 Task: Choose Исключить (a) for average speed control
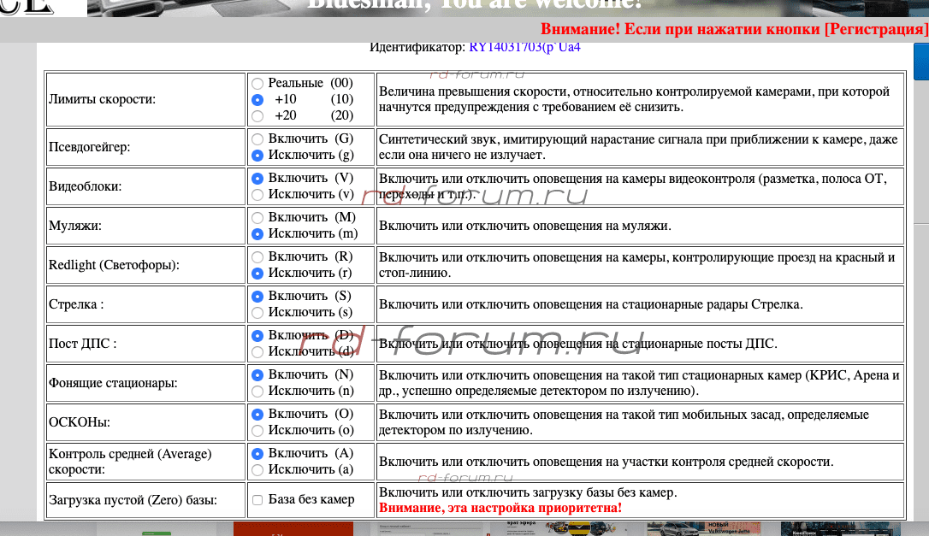257,470
